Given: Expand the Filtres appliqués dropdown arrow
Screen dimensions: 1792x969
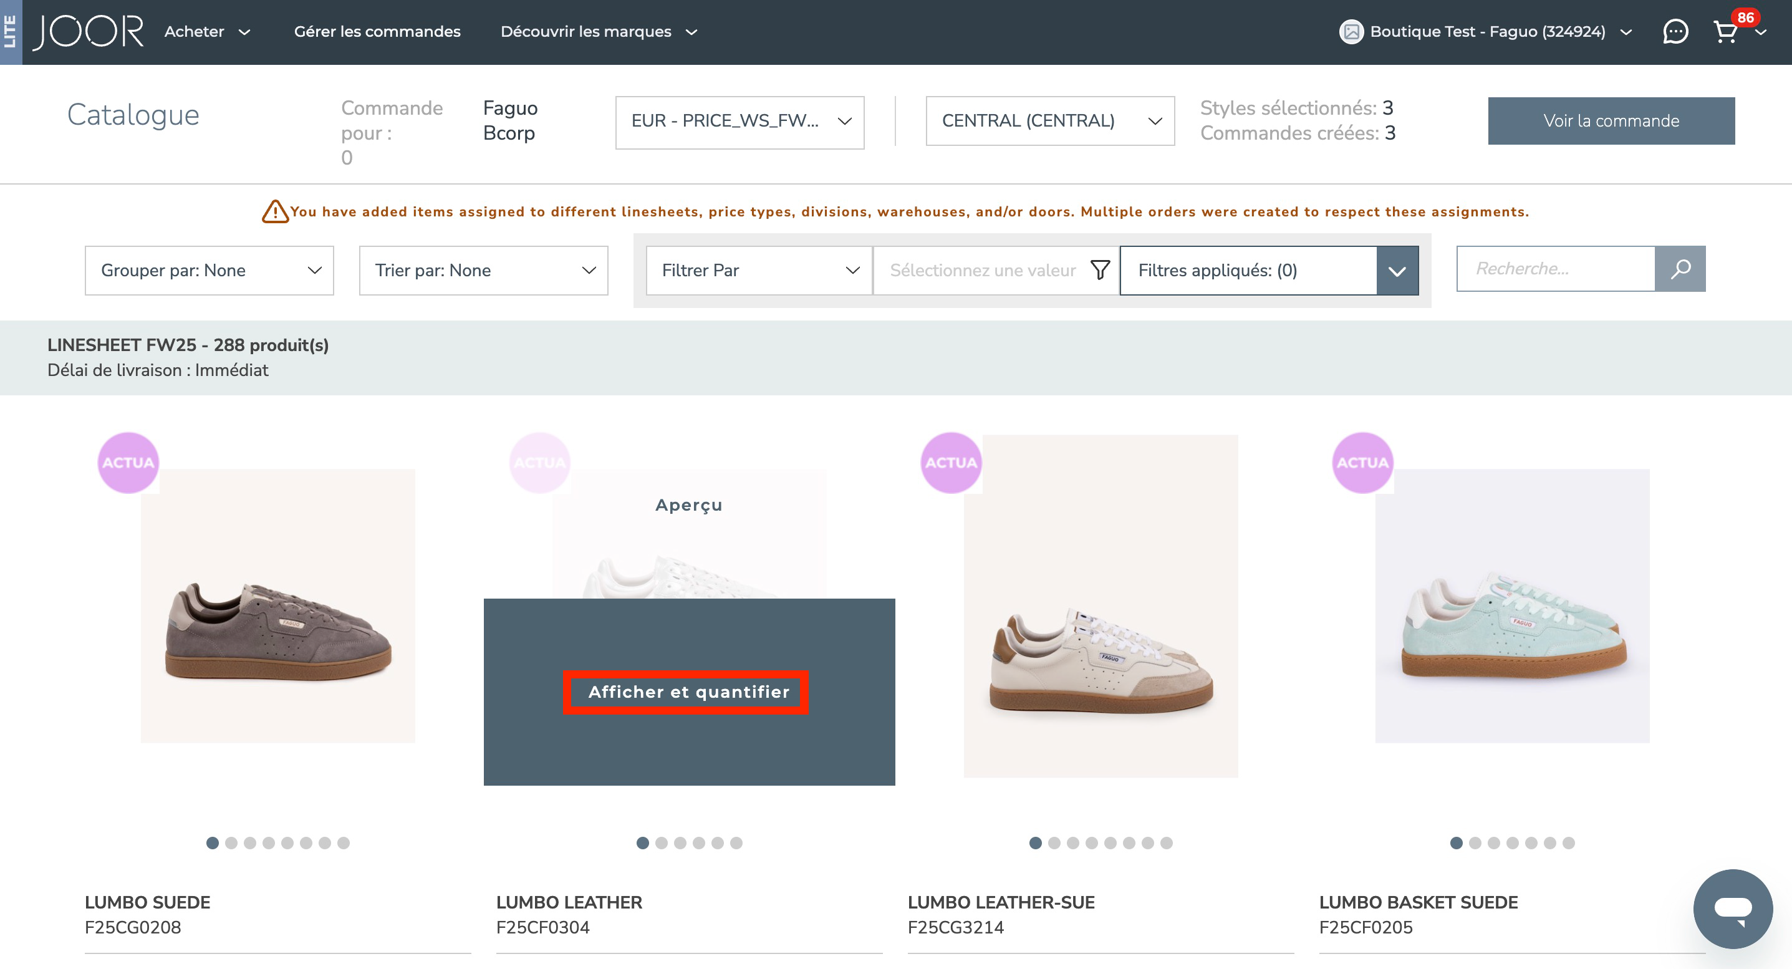Looking at the screenshot, I should [x=1397, y=271].
